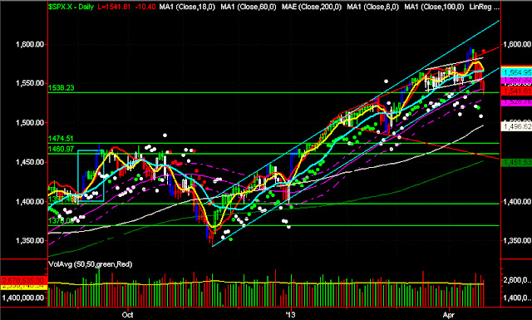Click the '13 year label on date axis
The height and width of the screenshot is (320, 532).
click(x=290, y=314)
